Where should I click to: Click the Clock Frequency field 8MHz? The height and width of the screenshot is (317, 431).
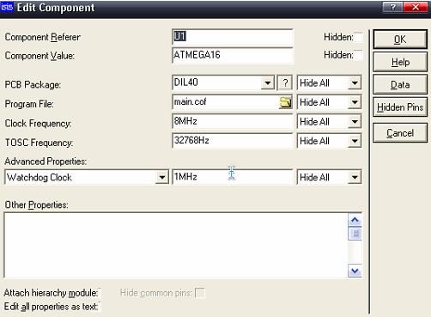[x=233, y=121]
